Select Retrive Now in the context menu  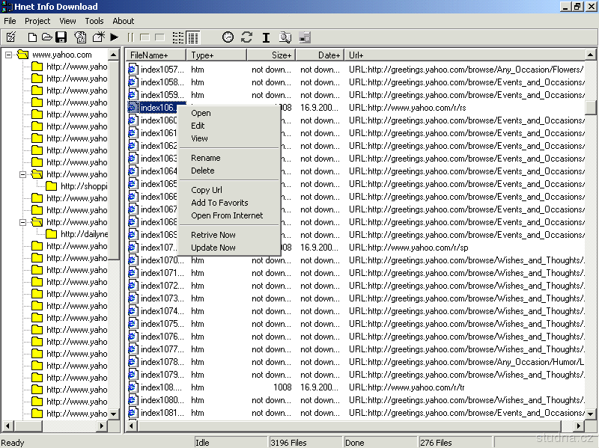click(213, 235)
